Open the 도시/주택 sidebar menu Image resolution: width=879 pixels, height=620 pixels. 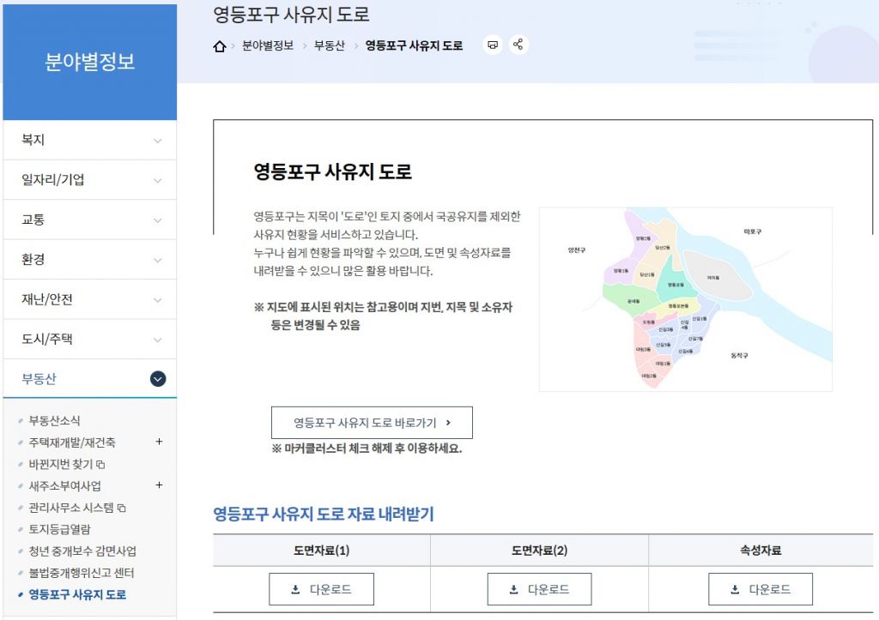tap(90, 339)
